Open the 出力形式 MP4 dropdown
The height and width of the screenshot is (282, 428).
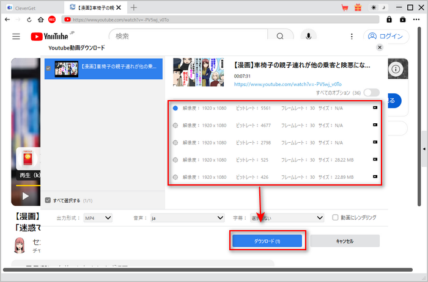[98, 217]
